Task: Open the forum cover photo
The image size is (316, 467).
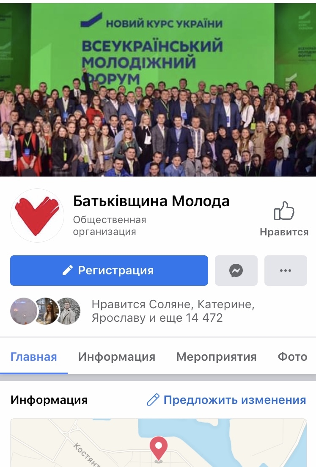Action: click(158, 89)
